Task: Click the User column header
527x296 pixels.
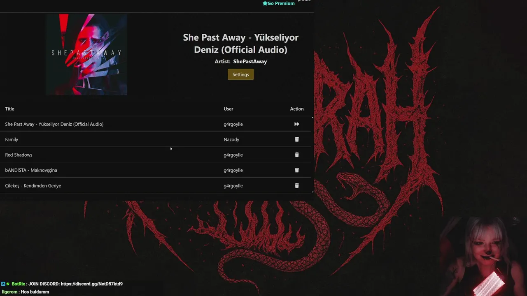Action: pos(229,109)
